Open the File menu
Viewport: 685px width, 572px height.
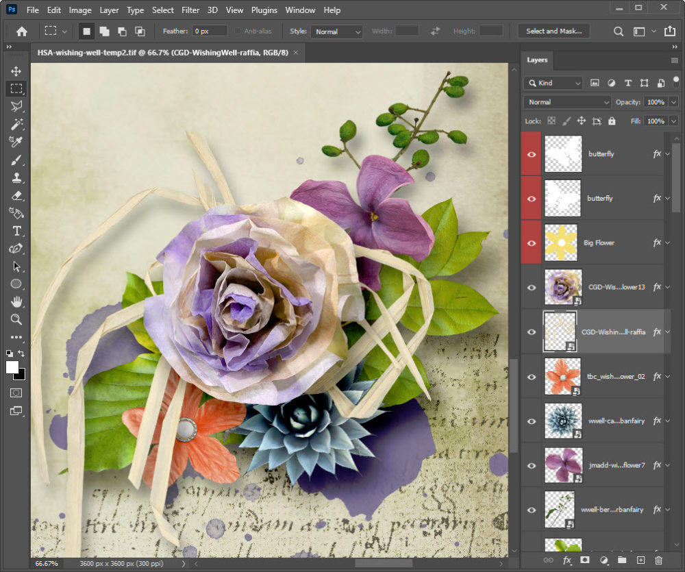click(33, 10)
